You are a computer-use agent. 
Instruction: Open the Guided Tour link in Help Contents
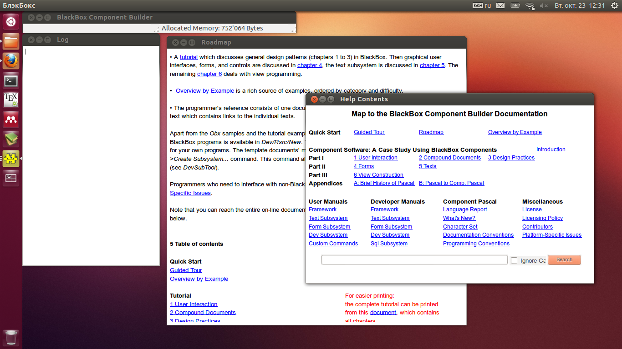coord(369,132)
